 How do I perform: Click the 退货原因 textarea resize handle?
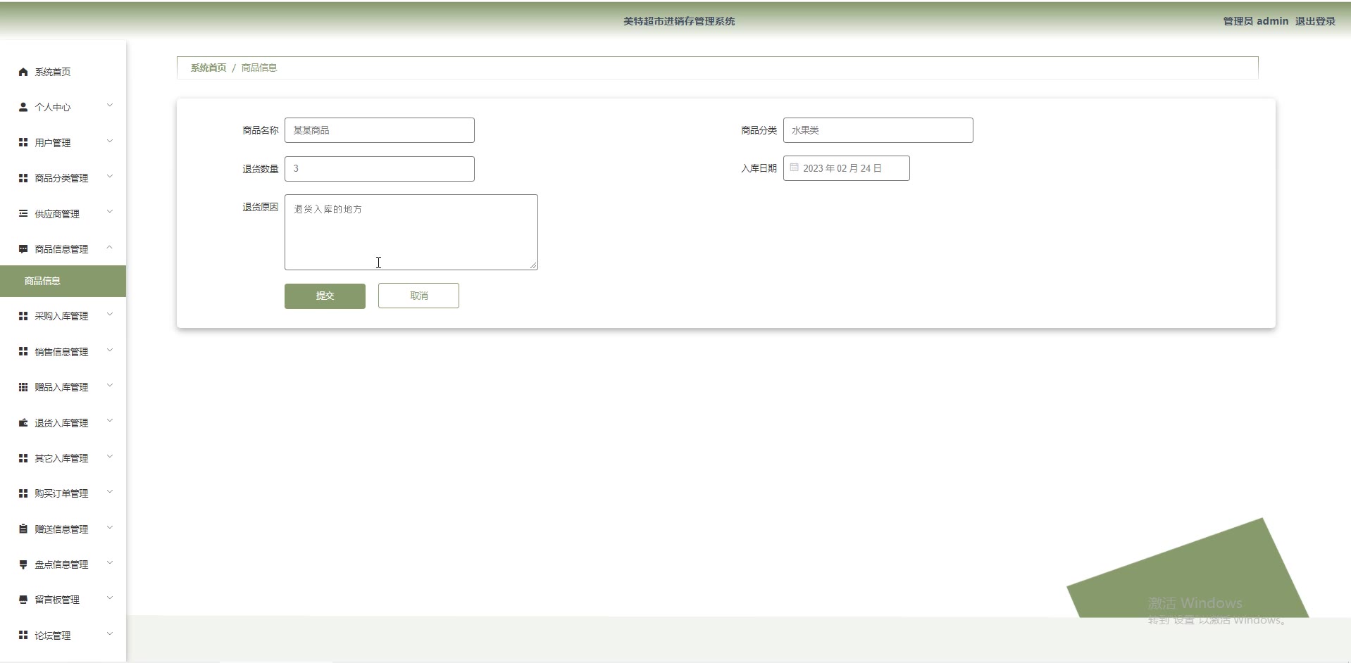point(534,265)
